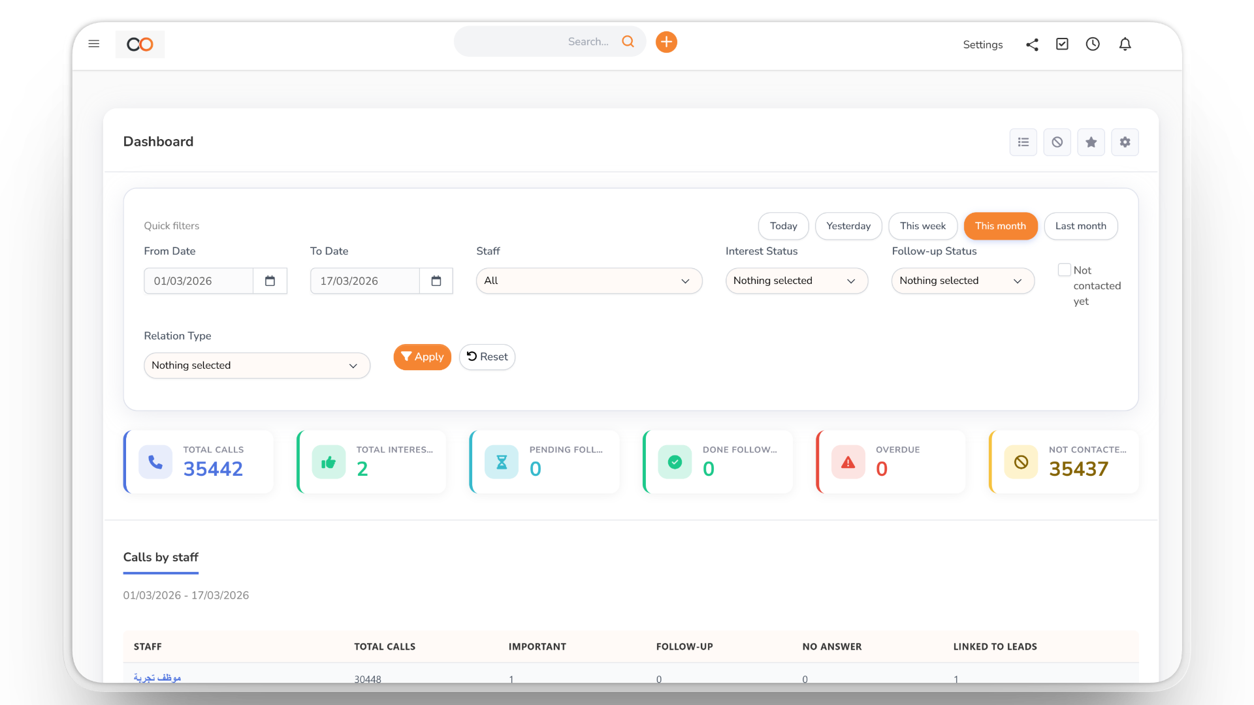
Task: Select the Yesterday quick filter tab
Action: pyautogui.click(x=848, y=226)
